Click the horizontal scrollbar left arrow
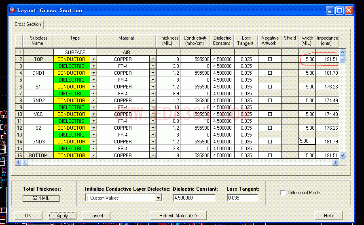364x225 pixels. 19,162
